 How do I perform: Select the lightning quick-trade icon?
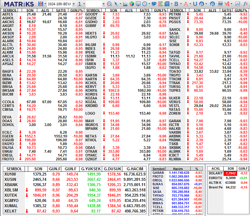point(116,3)
